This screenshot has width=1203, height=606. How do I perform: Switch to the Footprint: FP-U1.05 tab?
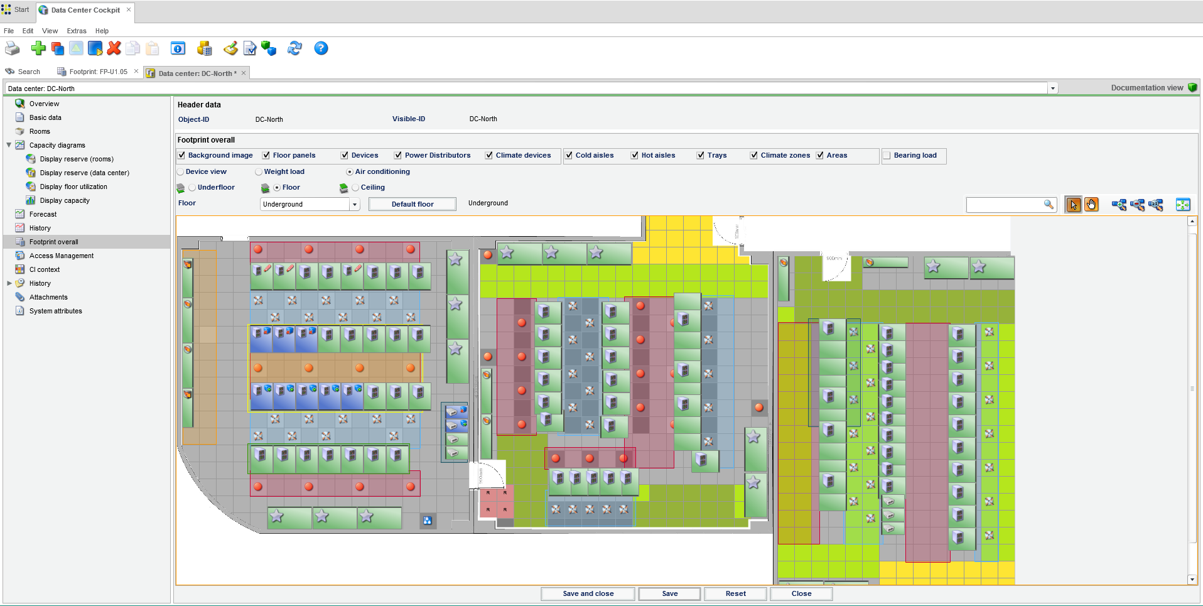97,72
